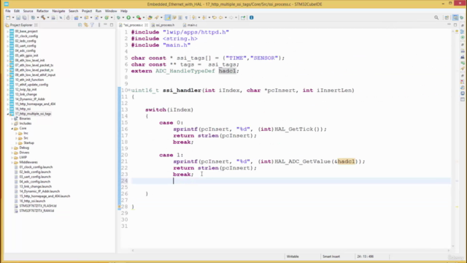This screenshot has height=263, width=467.
Task: Click the warning marker beside line 28
Action: point(119,206)
